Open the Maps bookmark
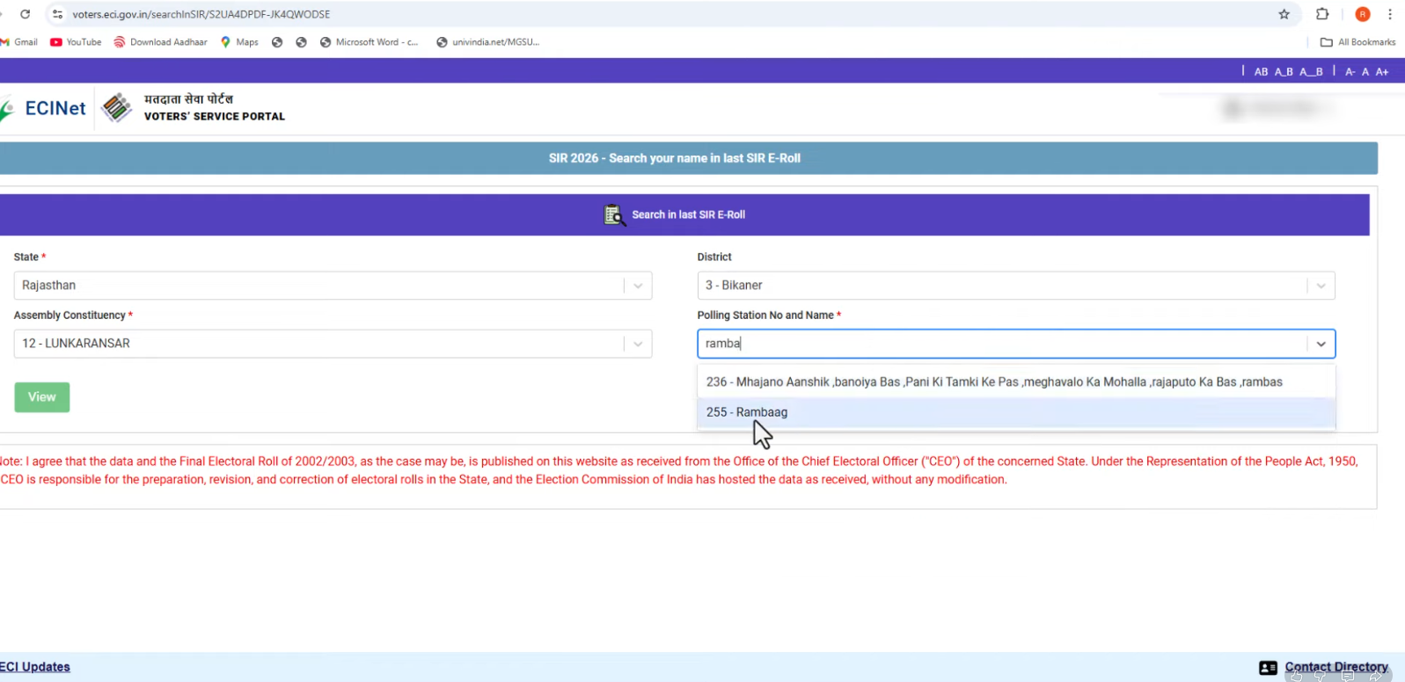The height and width of the screenshot is (682, 1405). coord(239,42)
